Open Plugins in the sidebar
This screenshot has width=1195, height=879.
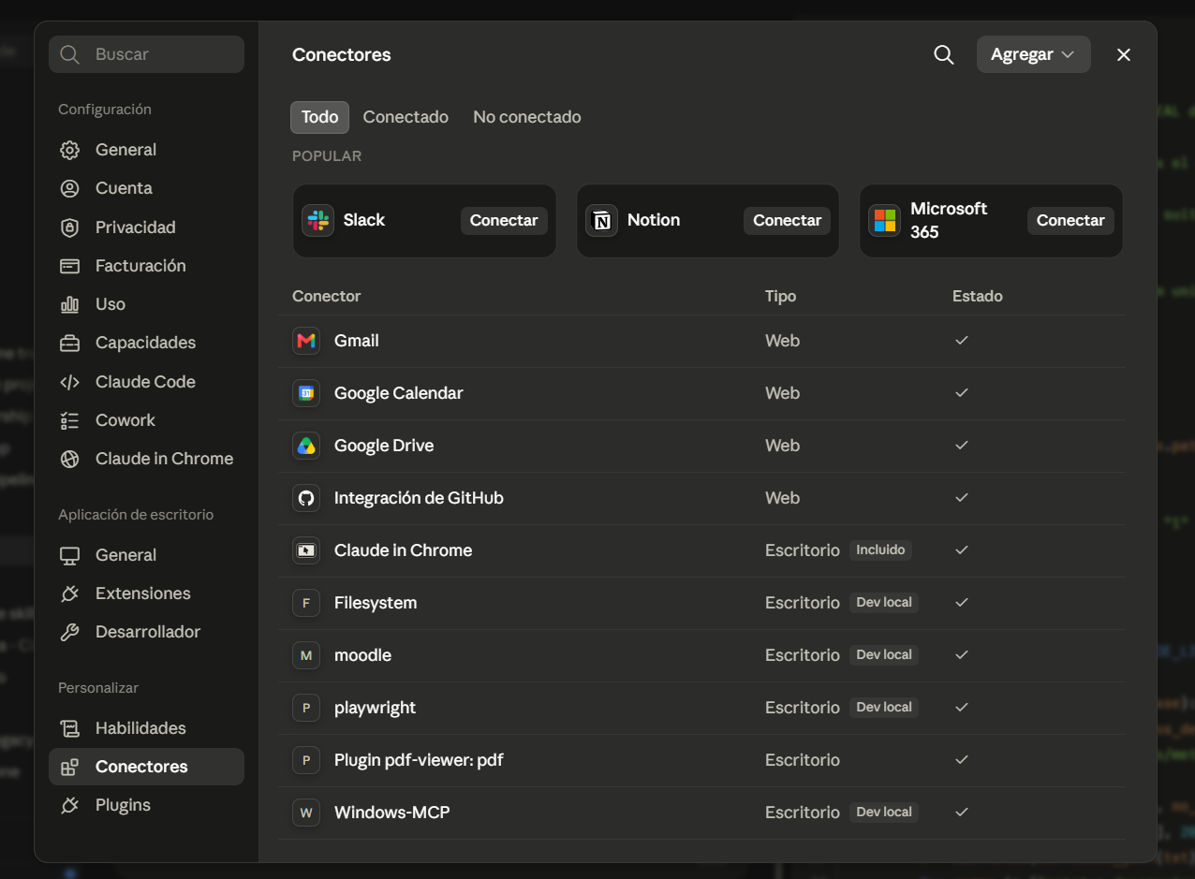(146, 805)
